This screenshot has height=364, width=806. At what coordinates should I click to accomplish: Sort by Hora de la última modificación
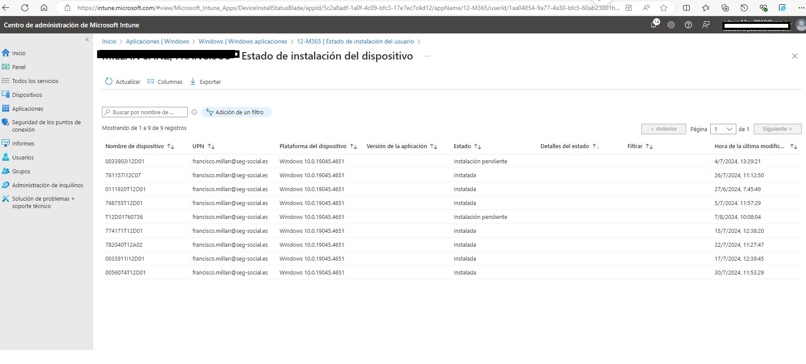tap(756, 146)
